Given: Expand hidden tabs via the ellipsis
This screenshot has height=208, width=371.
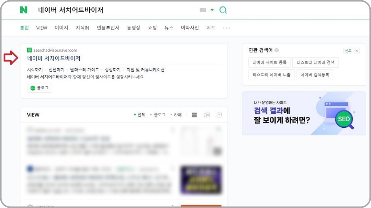Looking at the screenshot, I should point(226,28).
